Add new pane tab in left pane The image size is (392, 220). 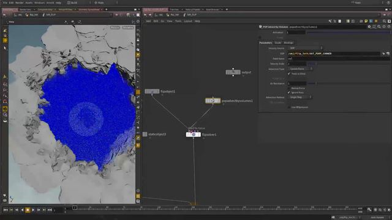(x=106, y=10)
